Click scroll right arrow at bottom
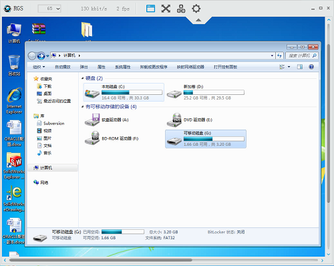This screenshot has width=334, height=266. tap(322, 260)
